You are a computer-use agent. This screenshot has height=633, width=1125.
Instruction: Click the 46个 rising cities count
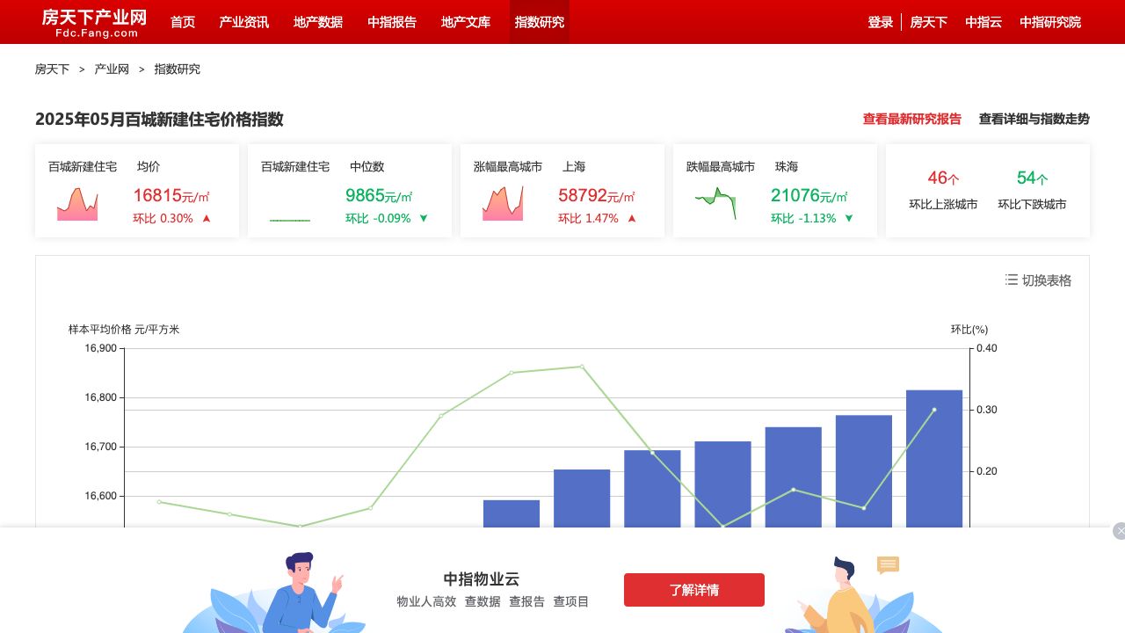[x=943, y=178]
